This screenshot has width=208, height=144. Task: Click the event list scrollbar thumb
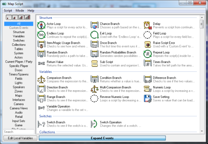click(x=201, y=24)
